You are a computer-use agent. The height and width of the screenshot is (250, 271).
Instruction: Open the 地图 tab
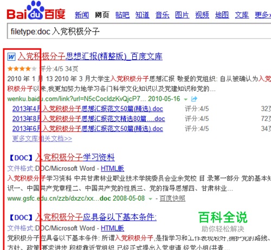point(222,15)
